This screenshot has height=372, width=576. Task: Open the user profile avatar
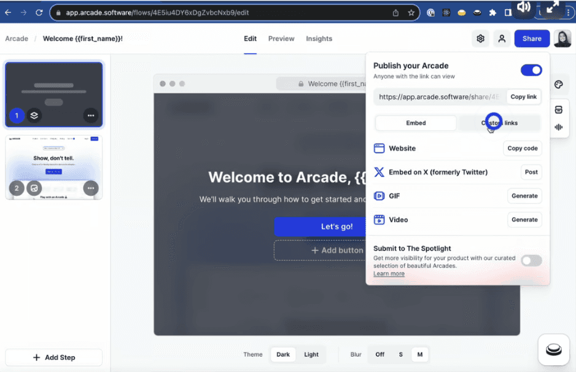(x=562, y=39)
